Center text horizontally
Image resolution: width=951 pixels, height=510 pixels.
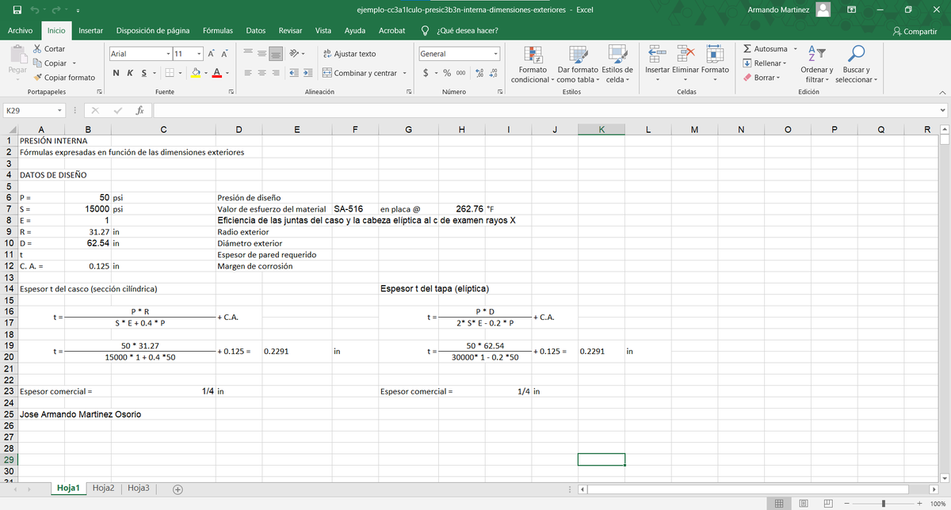262,73
